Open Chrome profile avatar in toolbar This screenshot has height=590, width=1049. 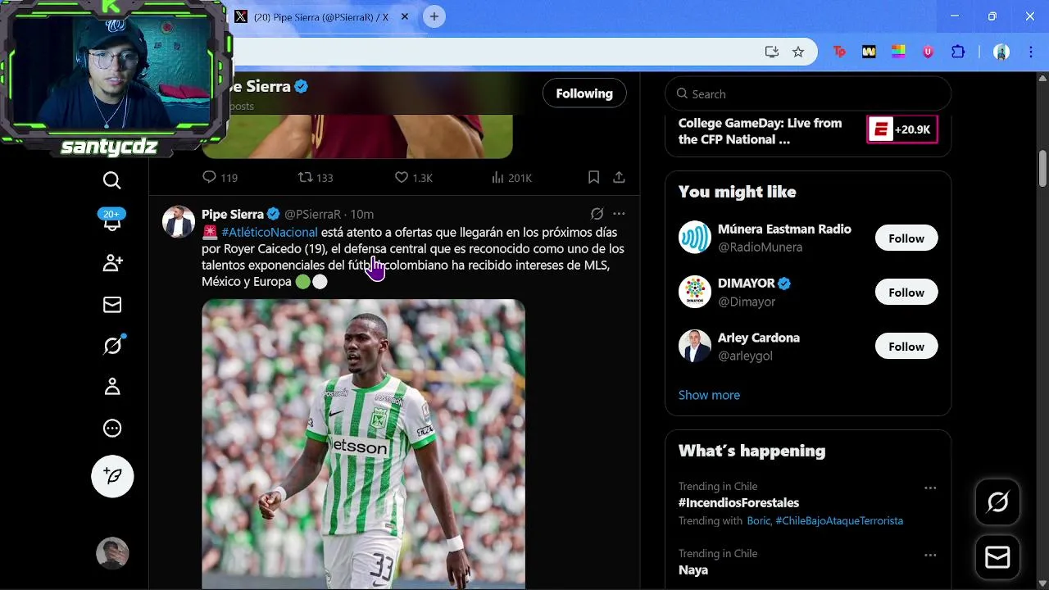[1001, 52]
